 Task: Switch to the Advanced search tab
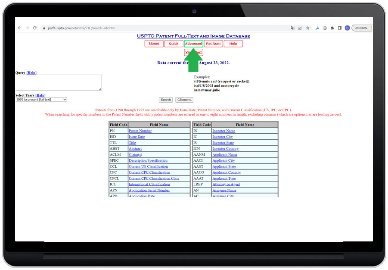193,44
